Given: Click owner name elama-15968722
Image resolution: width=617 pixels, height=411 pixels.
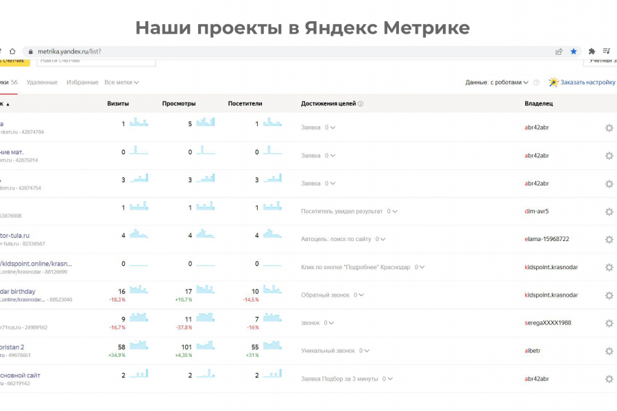Looking at the screenshot, I should pyautogui.click(x=546, y=239).
